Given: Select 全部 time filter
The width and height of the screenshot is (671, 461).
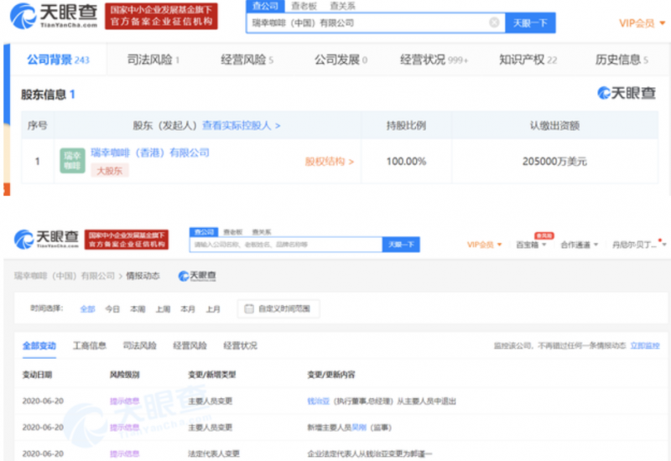Looking at the screenshot, I should (87, 308).
